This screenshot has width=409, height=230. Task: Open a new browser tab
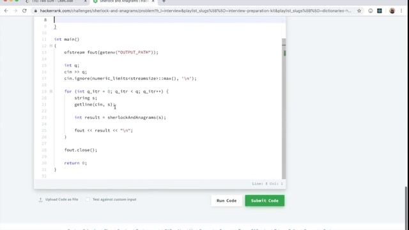pos(164,1)
